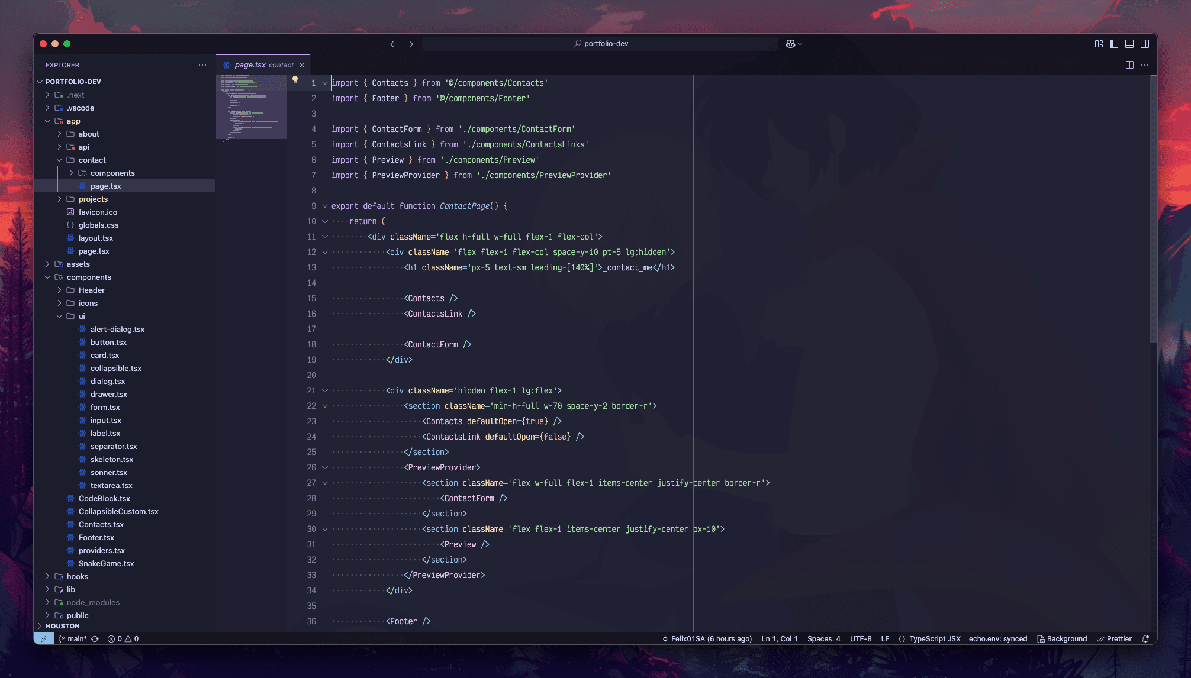Toggle the primary side bar
Viewport: 1191px width, 678px height.
pos(1114,44)
